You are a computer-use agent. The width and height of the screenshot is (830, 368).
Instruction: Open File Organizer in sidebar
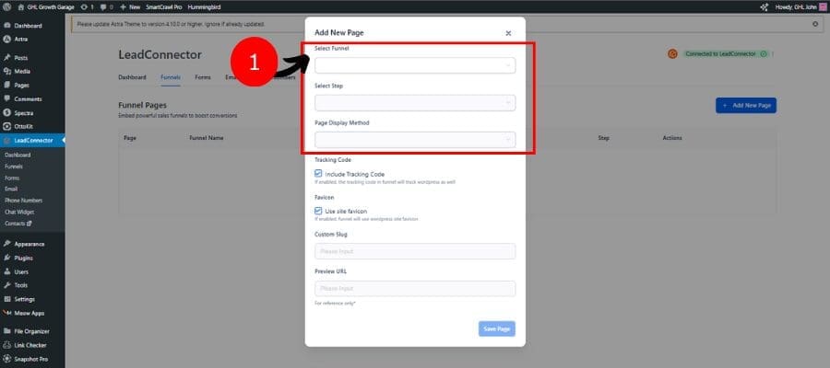coord(32,331)
